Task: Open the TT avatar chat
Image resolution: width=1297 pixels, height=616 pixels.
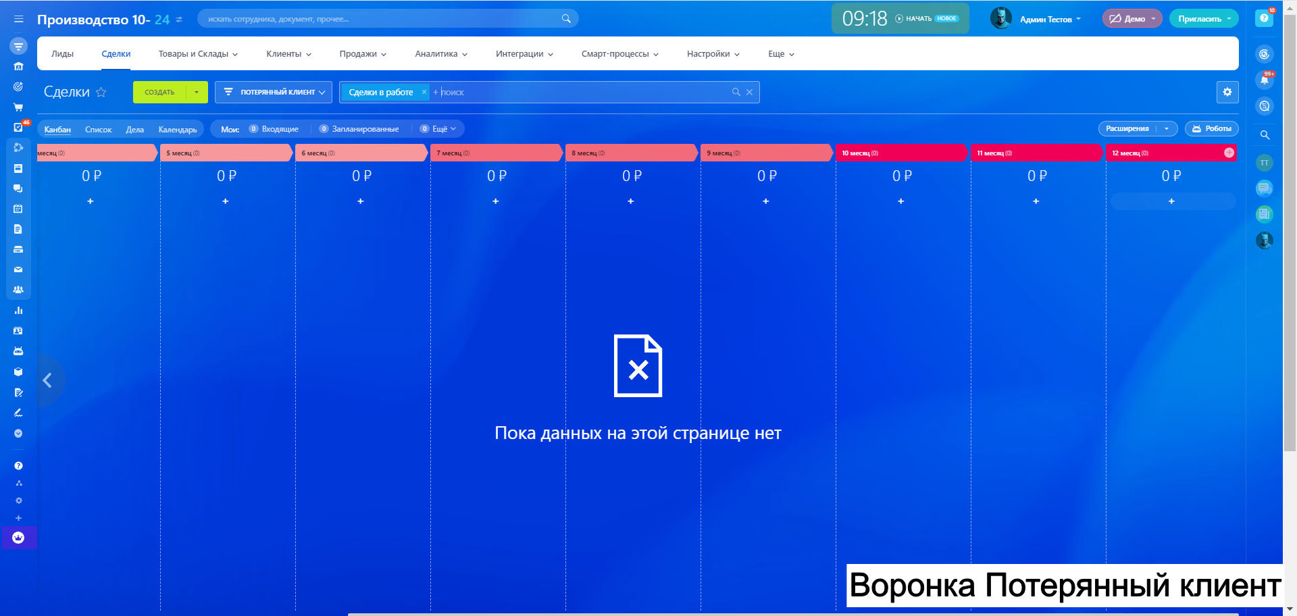Action: coord(1265,163)
